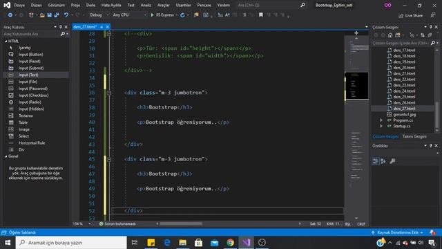The height and width of the screenshot is (249, 442).
Task: Open the zoom level 134 % dropdown
Action: pyautogui.click(x=90, y=224)
